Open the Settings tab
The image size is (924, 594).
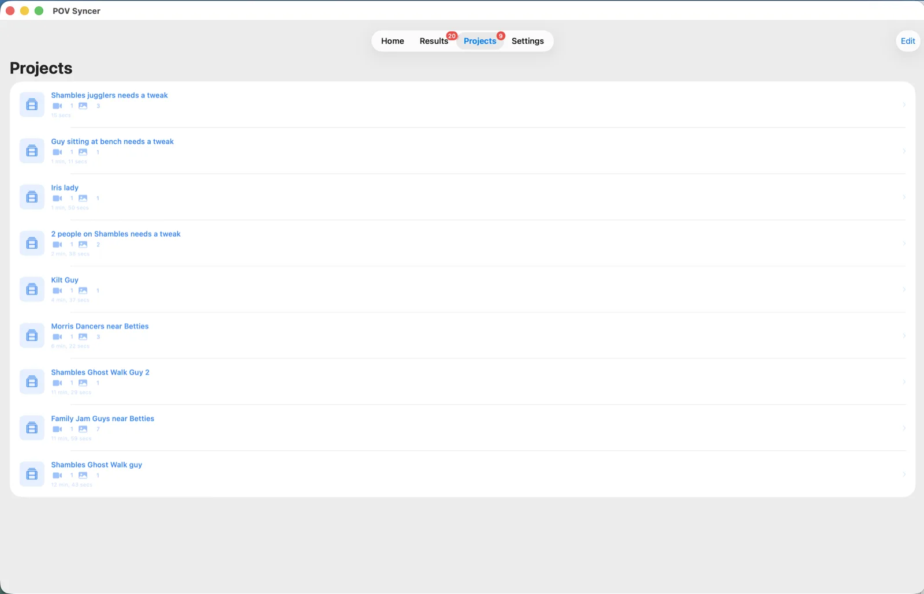527,41
